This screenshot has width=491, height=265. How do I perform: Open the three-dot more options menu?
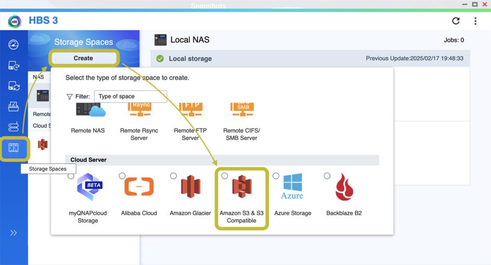tap(475, 21)
